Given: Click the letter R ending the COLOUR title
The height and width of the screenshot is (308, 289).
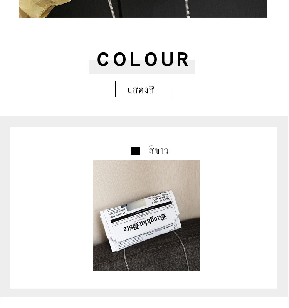Looking at the screenshot, I should 183,60.
